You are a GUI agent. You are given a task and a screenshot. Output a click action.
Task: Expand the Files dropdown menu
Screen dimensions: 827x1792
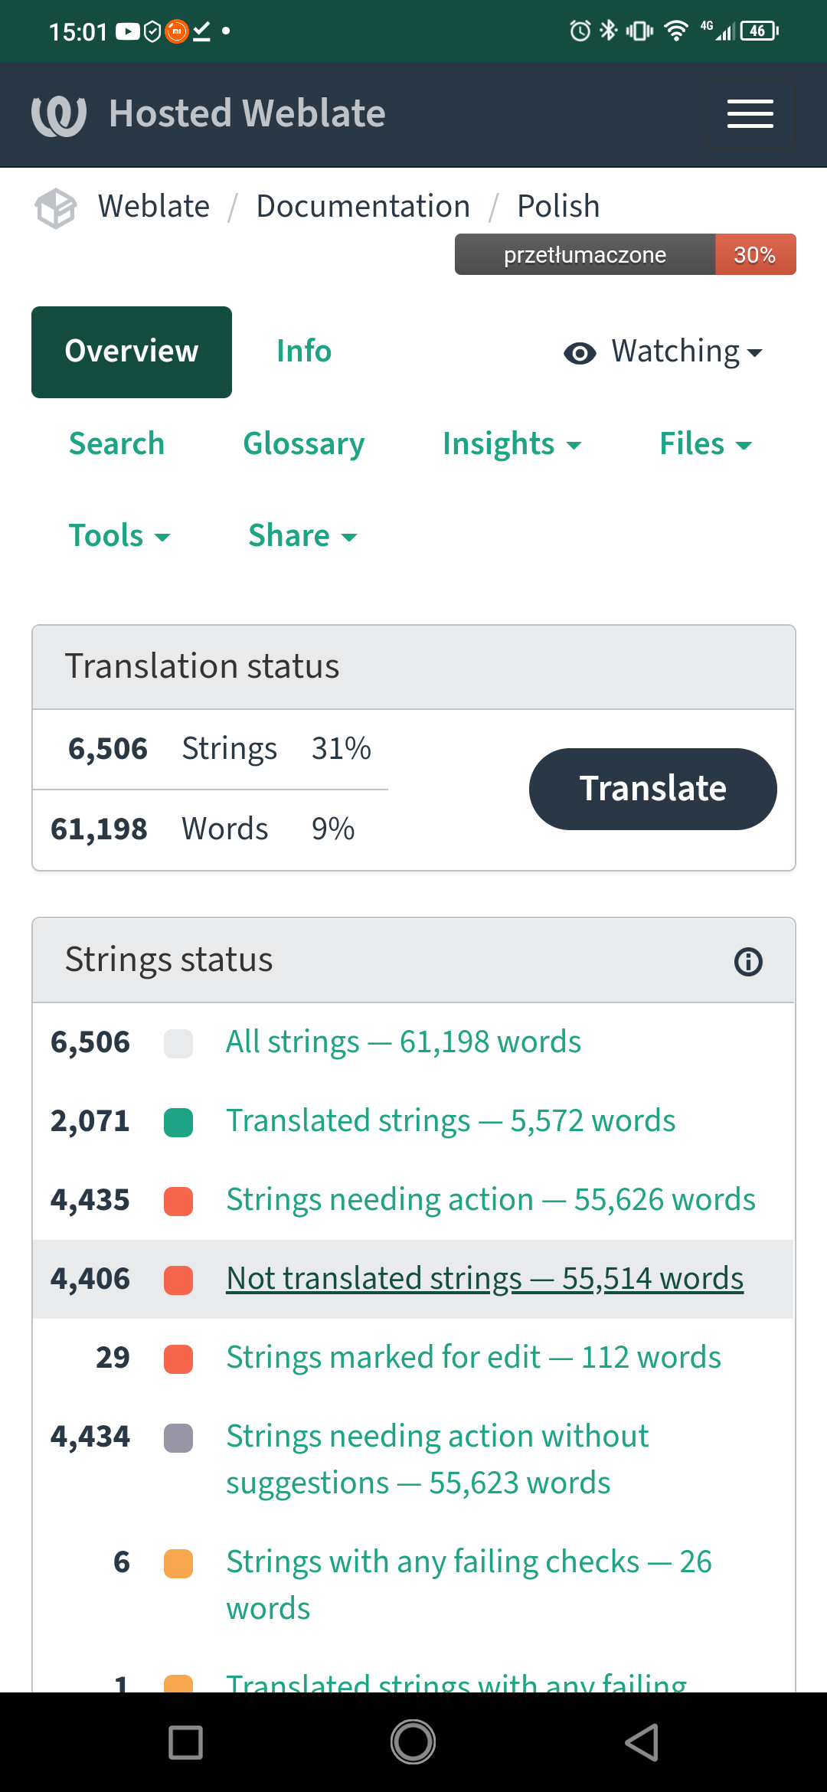[705, 444]
